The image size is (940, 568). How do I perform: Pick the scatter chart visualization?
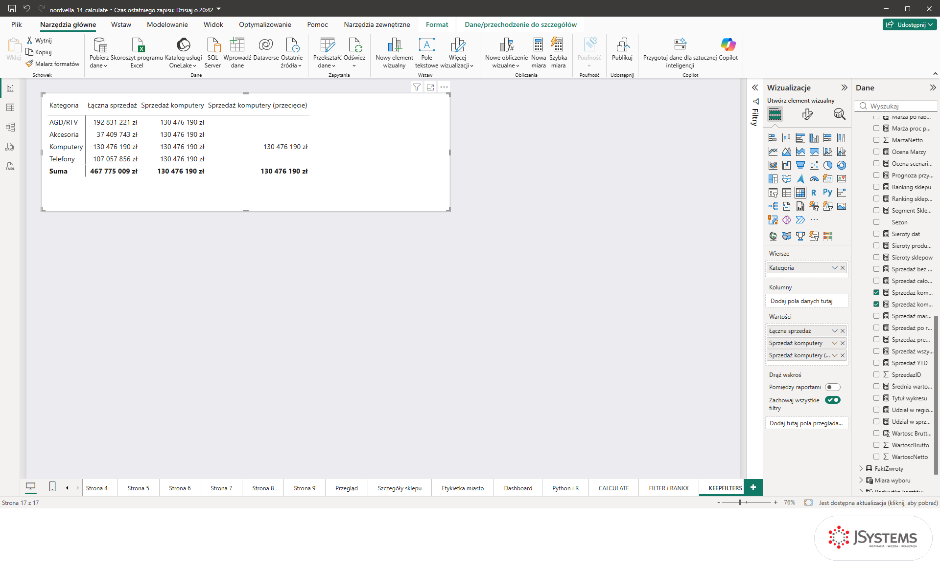click(x=814, y=165)
